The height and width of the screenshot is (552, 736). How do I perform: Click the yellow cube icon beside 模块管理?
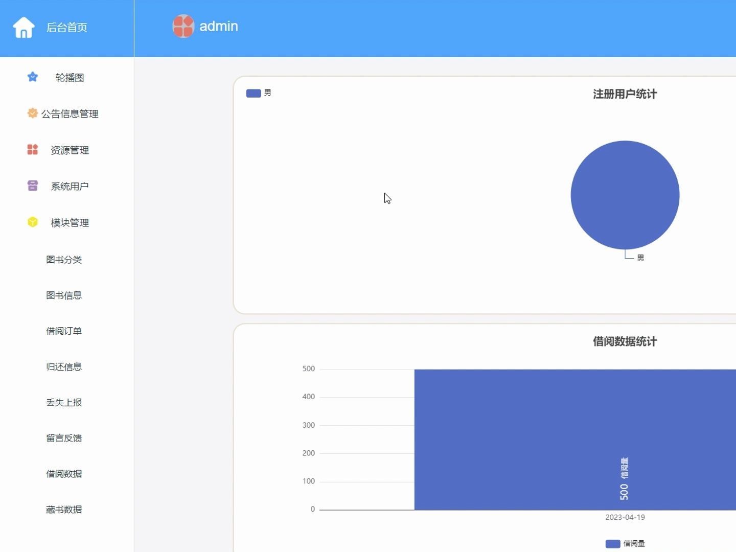(x=33, y=222)
